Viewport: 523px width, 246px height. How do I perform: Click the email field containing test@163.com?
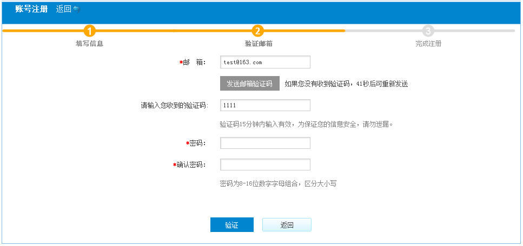265,62
